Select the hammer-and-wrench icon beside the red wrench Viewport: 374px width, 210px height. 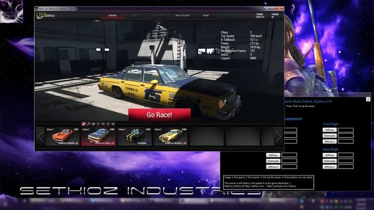coord(88,124)
